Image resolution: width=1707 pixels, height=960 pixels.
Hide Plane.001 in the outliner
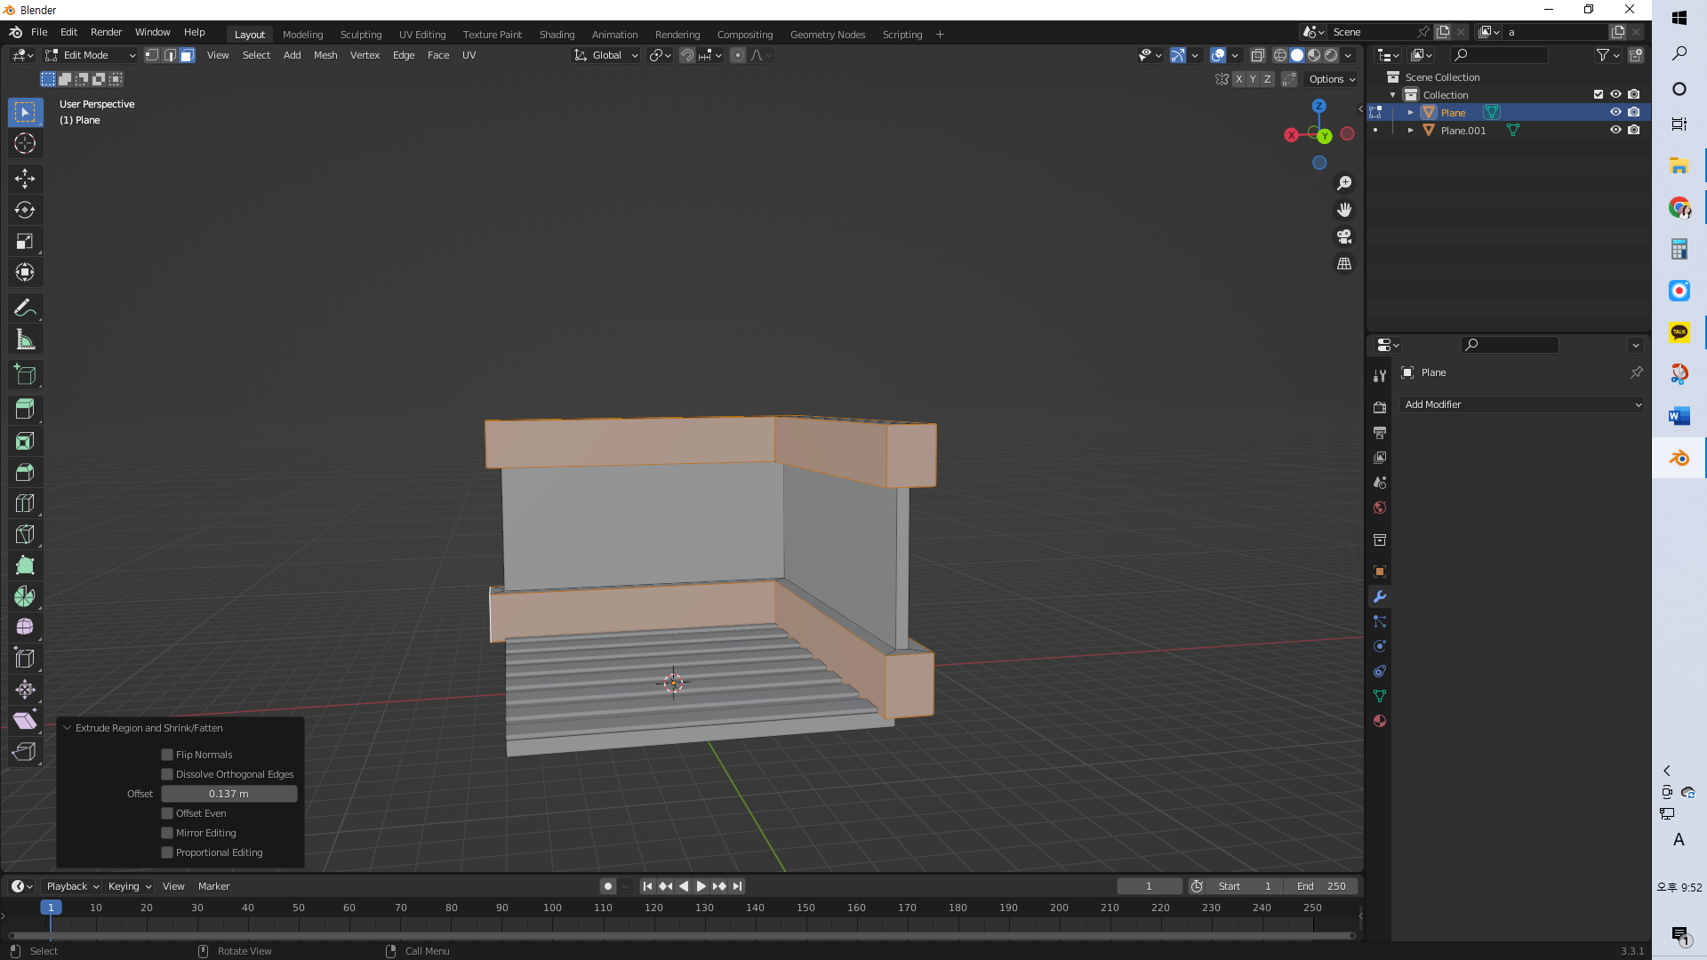pos(1615,130)
